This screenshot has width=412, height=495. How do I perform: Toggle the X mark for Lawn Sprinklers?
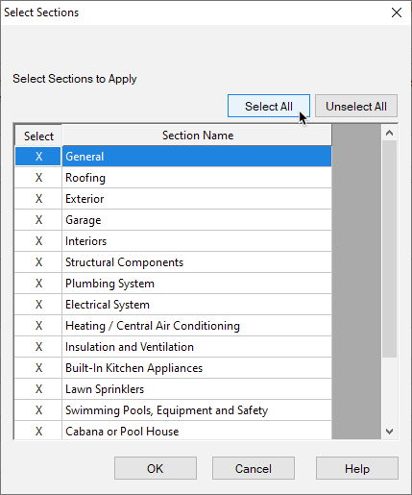(38, 389)
